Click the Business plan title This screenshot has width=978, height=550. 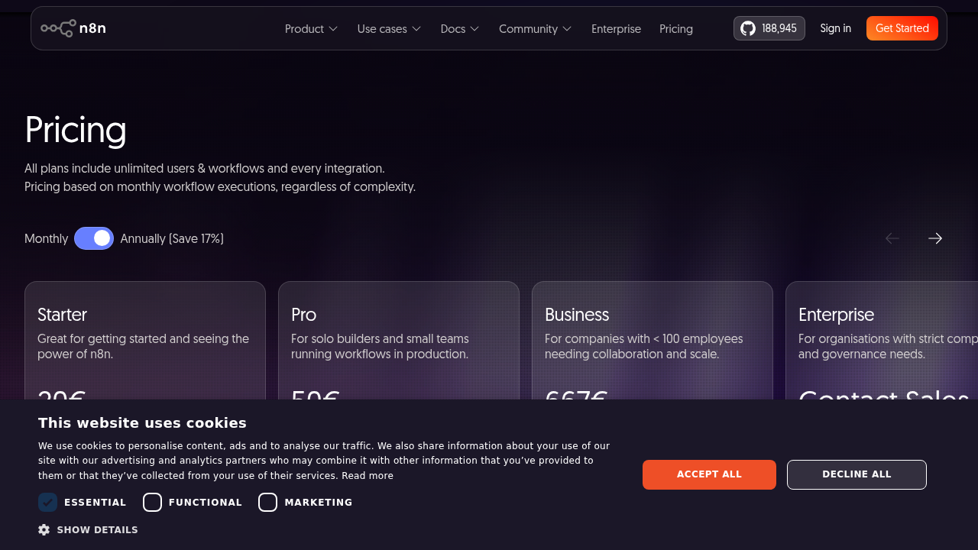coord(577,315)
